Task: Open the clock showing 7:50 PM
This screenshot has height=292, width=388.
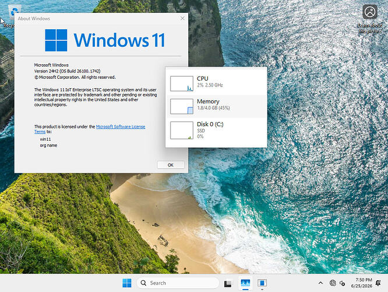Action: [362, 283]
